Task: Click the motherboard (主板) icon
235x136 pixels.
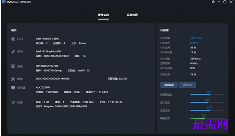Action: pyautogui.click(x=13, y=66)
